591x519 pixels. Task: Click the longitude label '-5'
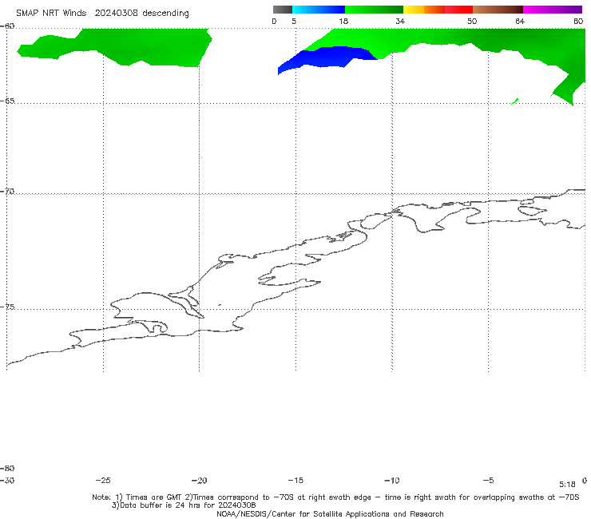[488, 480]
